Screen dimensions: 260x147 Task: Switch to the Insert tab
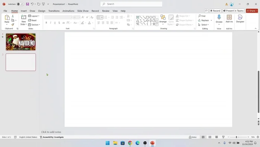click(x=23, y=11)
